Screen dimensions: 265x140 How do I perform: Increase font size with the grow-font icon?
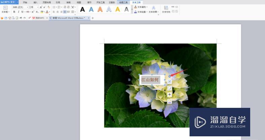click(x=41, y=7)
